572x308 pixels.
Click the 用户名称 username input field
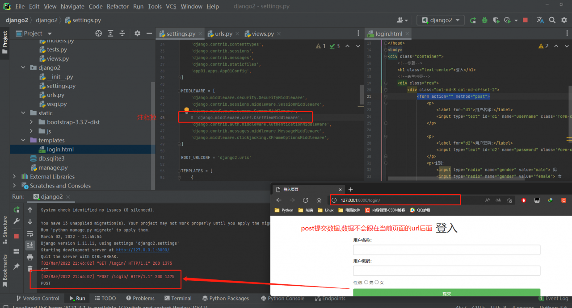pos(446,250)
